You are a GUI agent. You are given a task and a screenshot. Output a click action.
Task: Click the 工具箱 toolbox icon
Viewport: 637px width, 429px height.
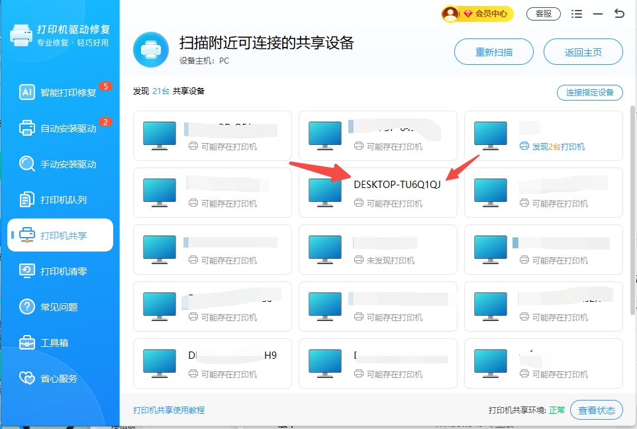[27, 343]
